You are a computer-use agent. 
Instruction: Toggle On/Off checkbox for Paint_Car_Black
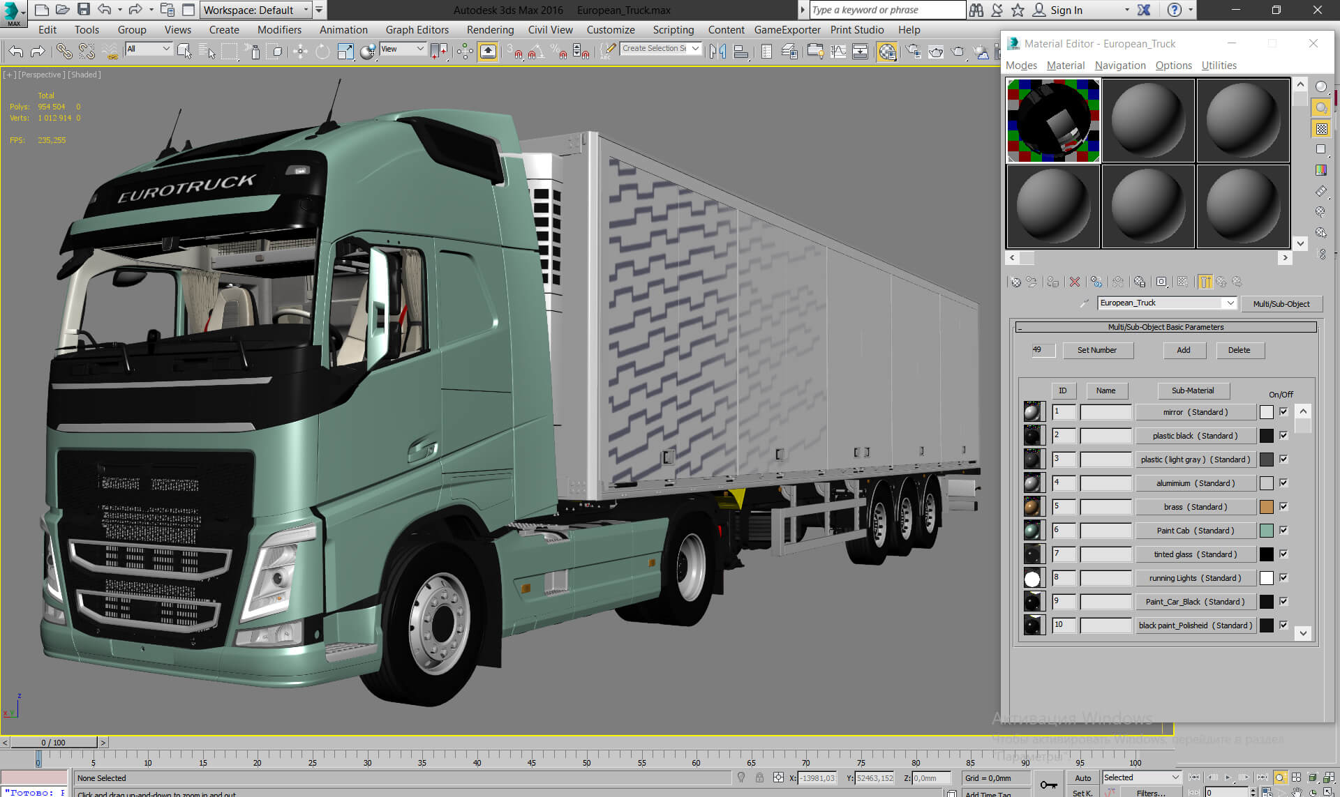[x=1283, y=602]
